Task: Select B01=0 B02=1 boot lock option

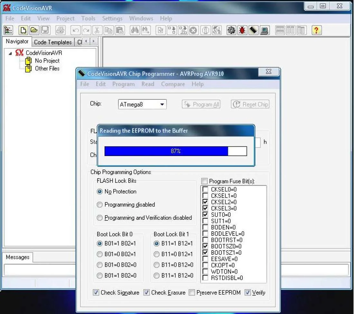Action: (99, 254)
